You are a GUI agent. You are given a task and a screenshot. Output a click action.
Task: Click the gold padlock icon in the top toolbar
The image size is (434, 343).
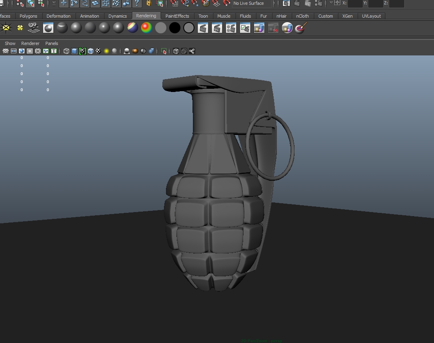pyautogui.click(x=149, y=4)
